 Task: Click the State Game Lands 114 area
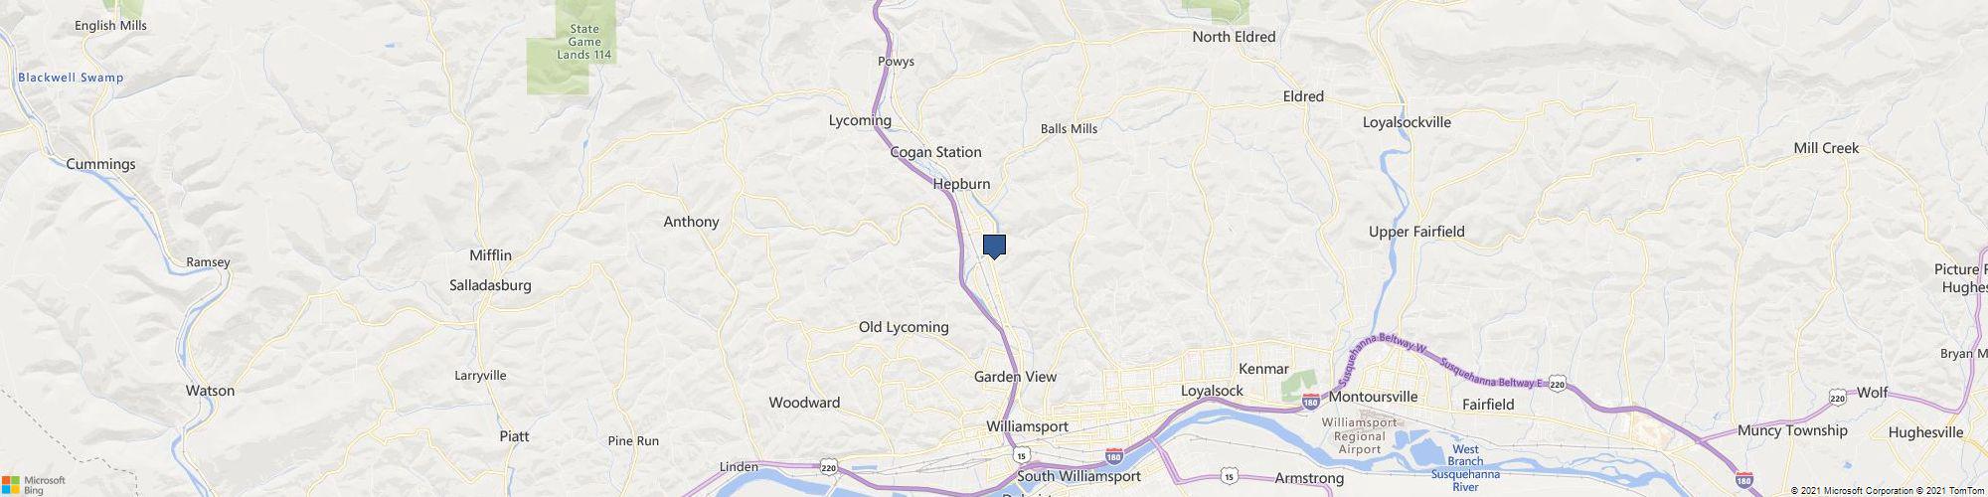pos(584,42)
